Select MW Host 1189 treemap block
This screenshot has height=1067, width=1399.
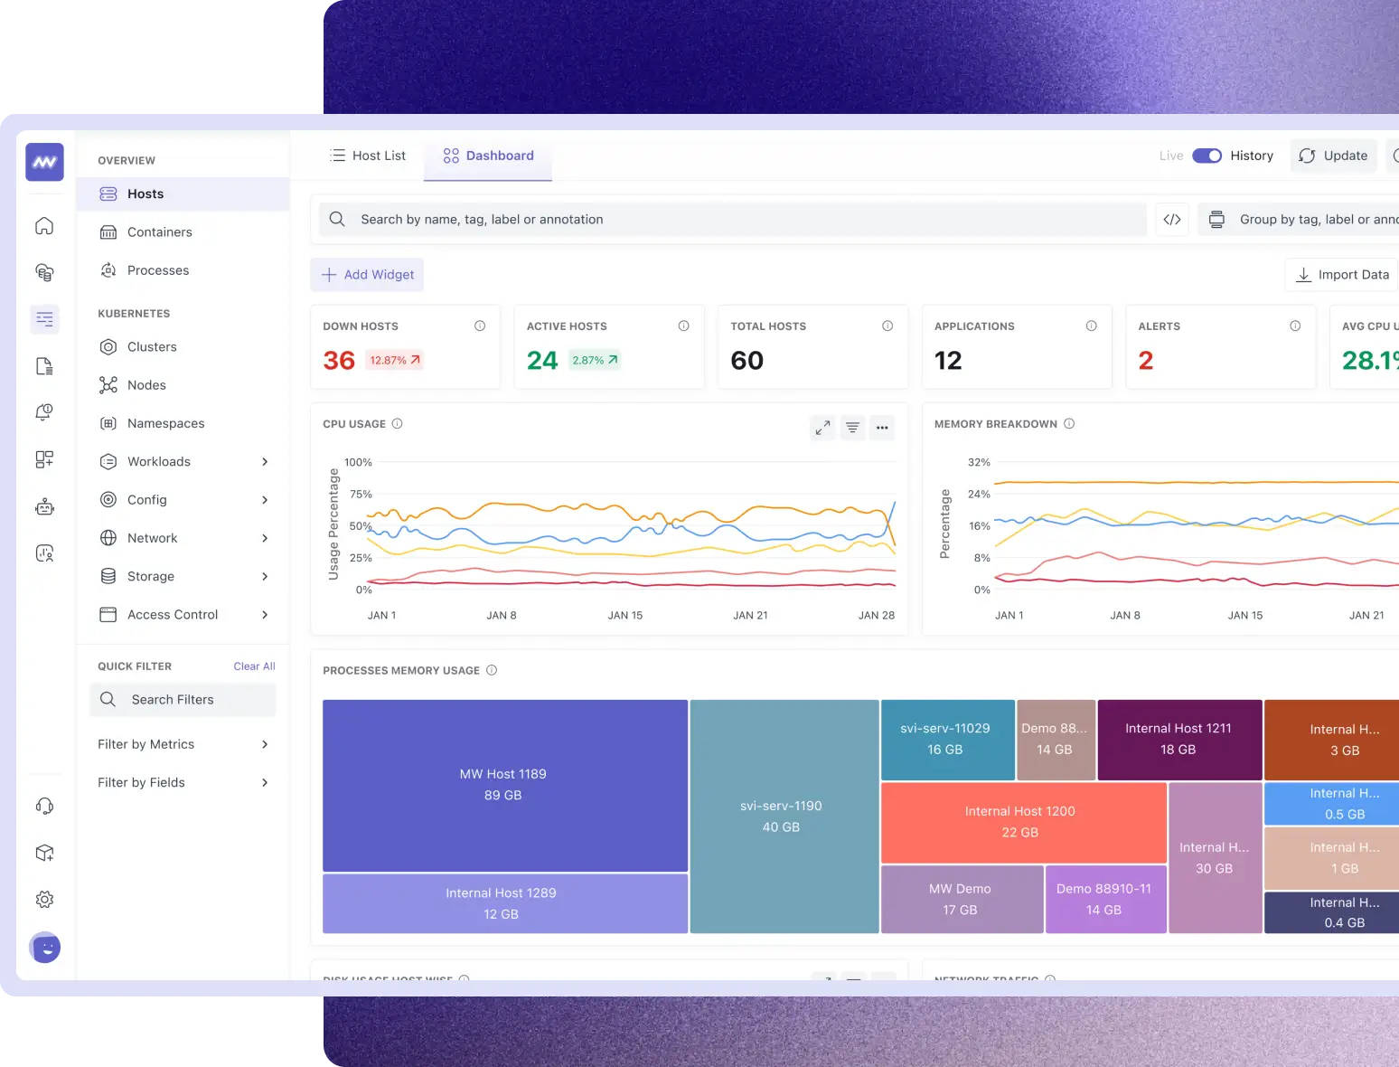[504, 785]
